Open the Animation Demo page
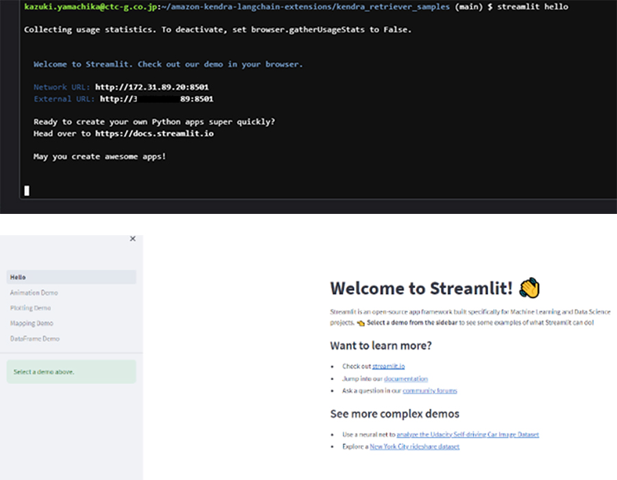Image resolution: width=617 pixels, height=480 pixels. tap(34, 293)
